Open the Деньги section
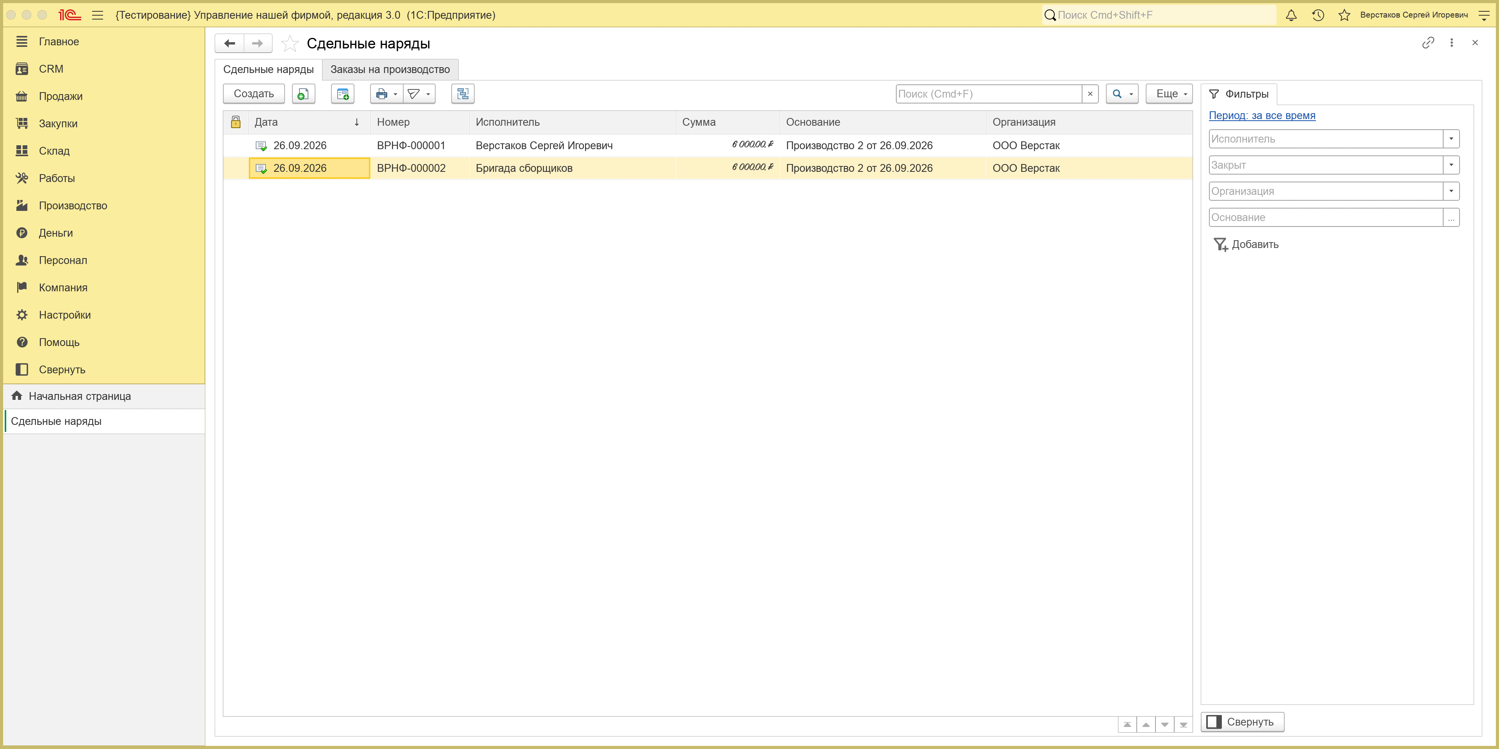Image resolution: width=1499 pixels, height=749 pixels. click(x=56, y=233)
